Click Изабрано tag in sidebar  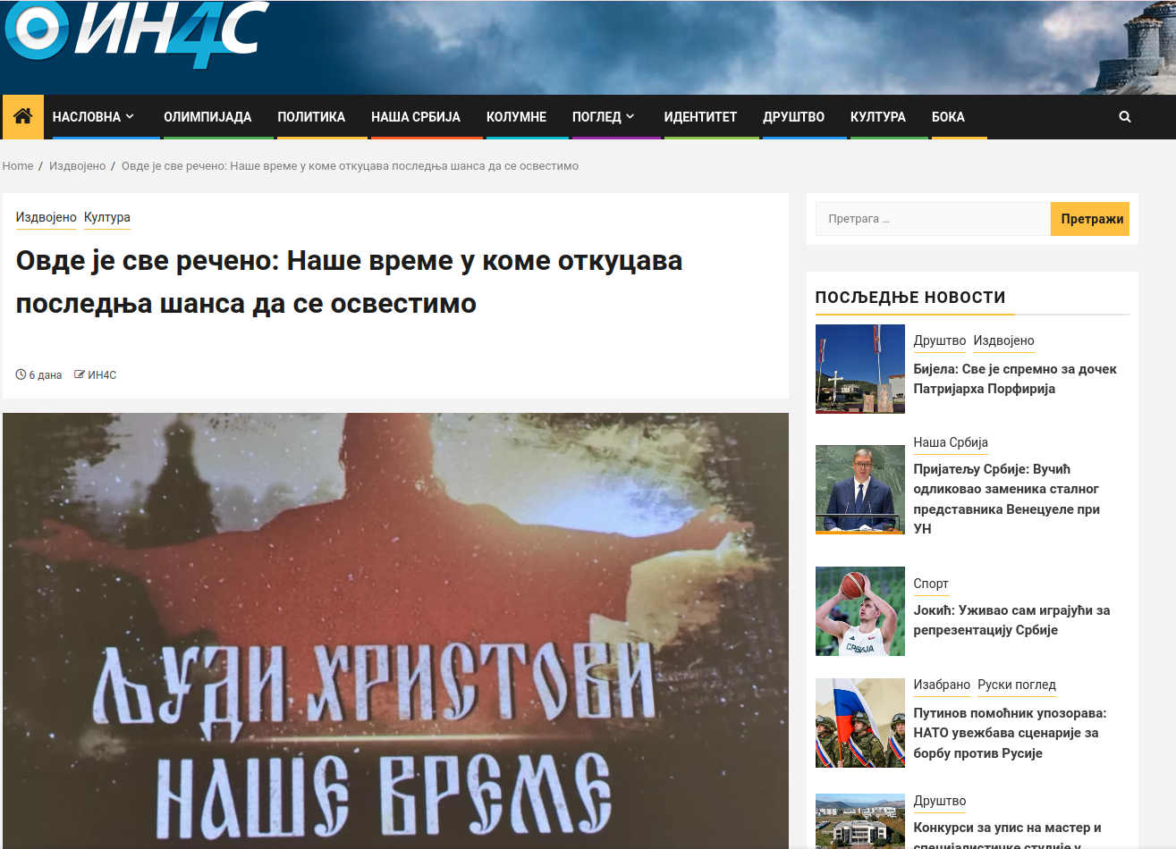(942, 685)
